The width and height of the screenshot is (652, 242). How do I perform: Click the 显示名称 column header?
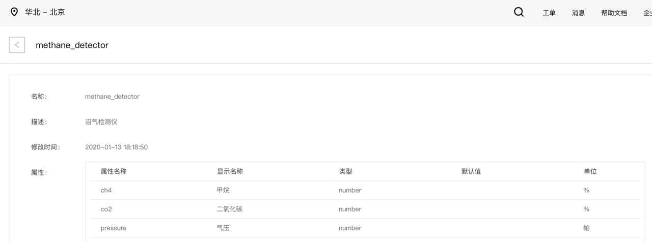click(230, 171)
